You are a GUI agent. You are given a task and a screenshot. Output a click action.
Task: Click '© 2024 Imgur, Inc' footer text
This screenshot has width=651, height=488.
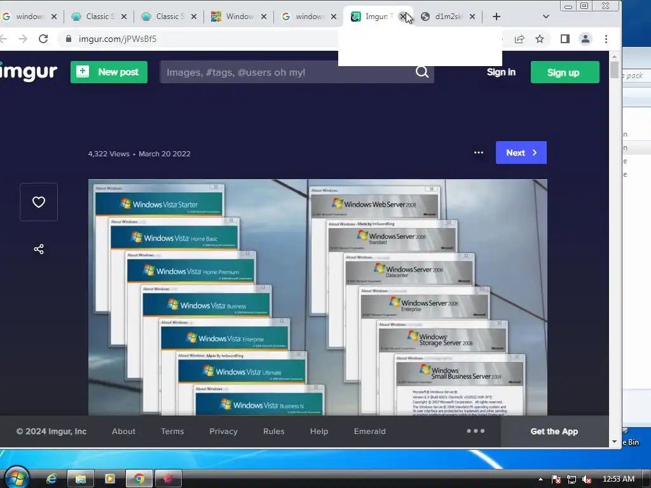pyautogui.click(x=51, y=431)
